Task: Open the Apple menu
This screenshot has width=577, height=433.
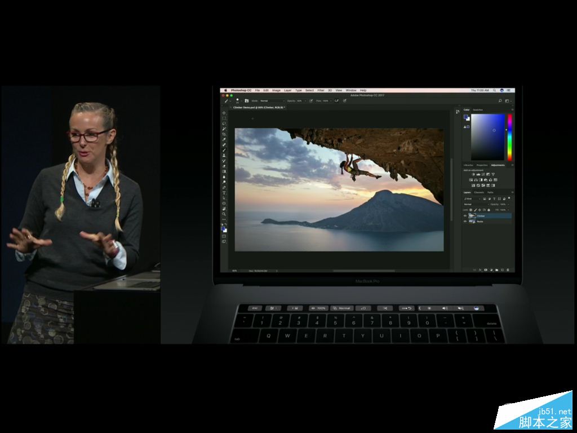Action: pyautogui.click(x=225, y=90)
